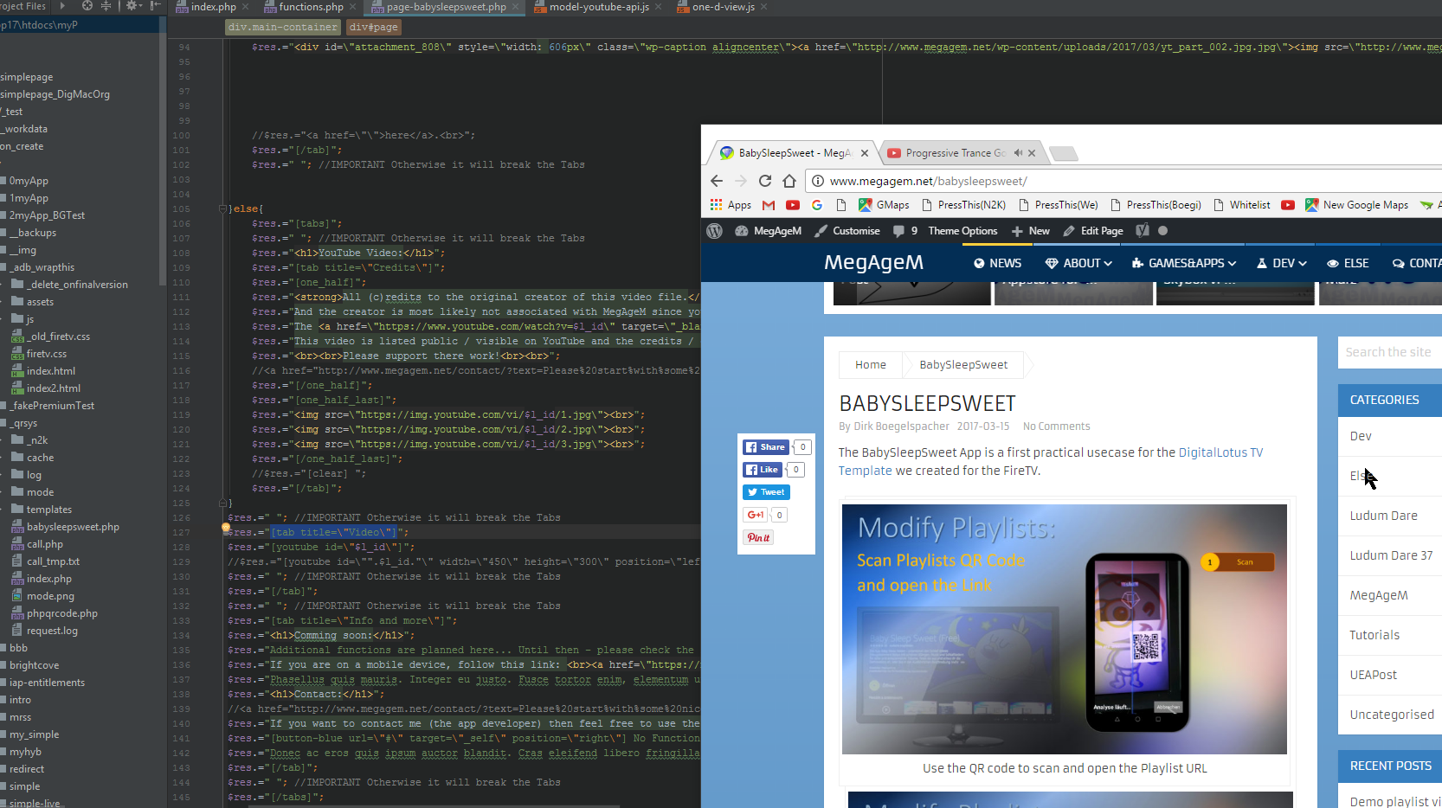Click the Google +1 button
1442x808 pixels.
point(756,515)
